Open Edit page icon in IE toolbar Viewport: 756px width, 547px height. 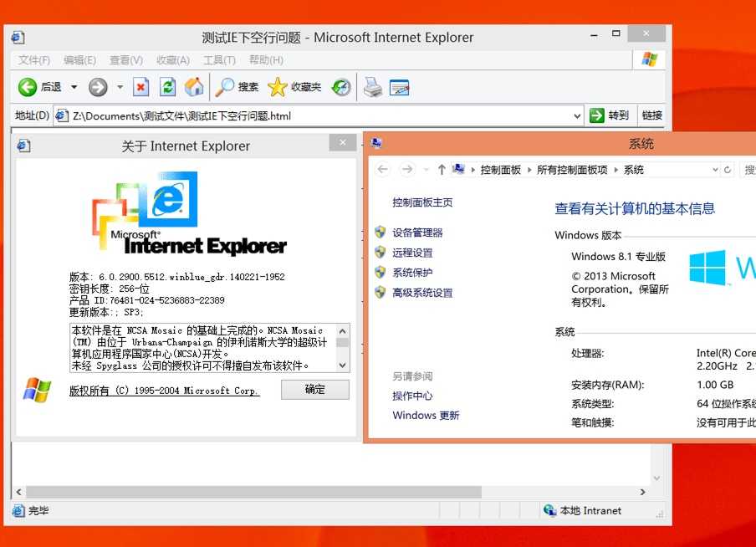tap(399, 87)
